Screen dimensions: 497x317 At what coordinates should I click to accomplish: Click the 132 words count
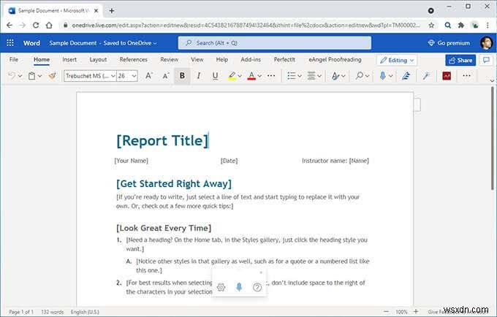click(x=53, y=312)
